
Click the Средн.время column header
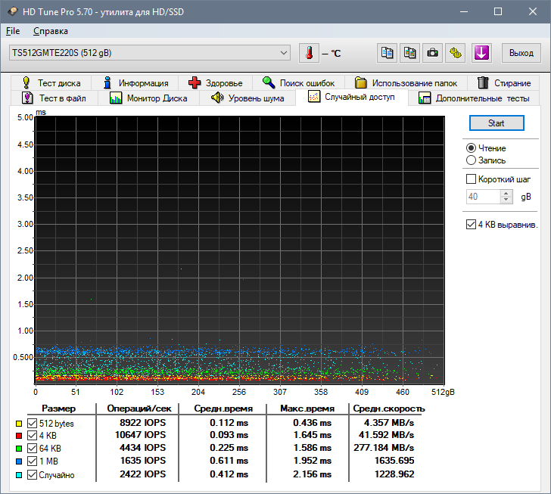click(223, 409)
